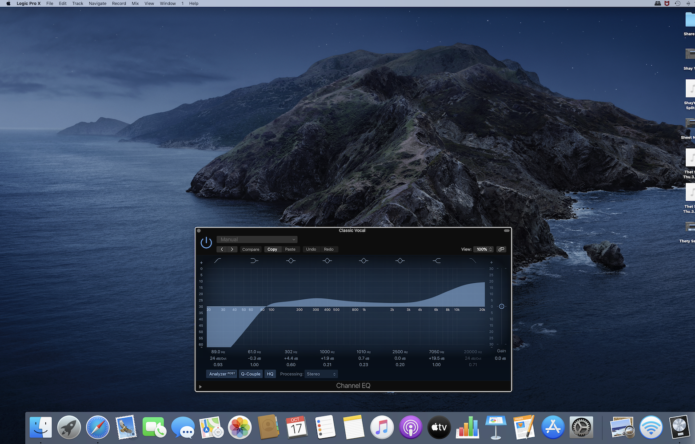Click the +19.5 dB gain value
The height and width of the screenshot is (444, 695).
click(x=436, y=358)
